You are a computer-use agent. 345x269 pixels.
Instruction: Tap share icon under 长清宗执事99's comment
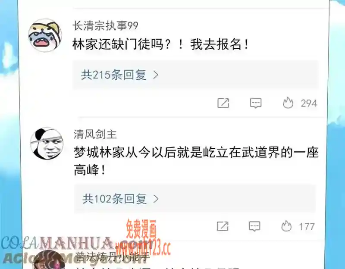pyautogui.click(x=223, y=103)
